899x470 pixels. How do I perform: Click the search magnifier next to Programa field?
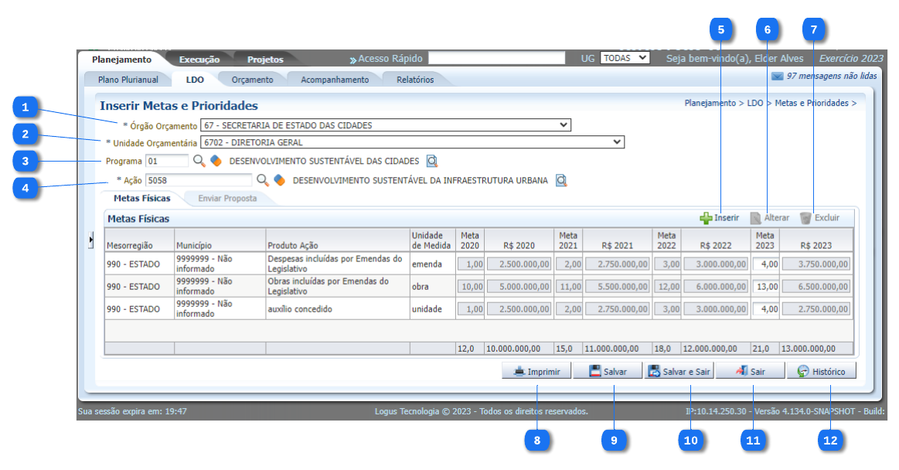pos(199,161)
